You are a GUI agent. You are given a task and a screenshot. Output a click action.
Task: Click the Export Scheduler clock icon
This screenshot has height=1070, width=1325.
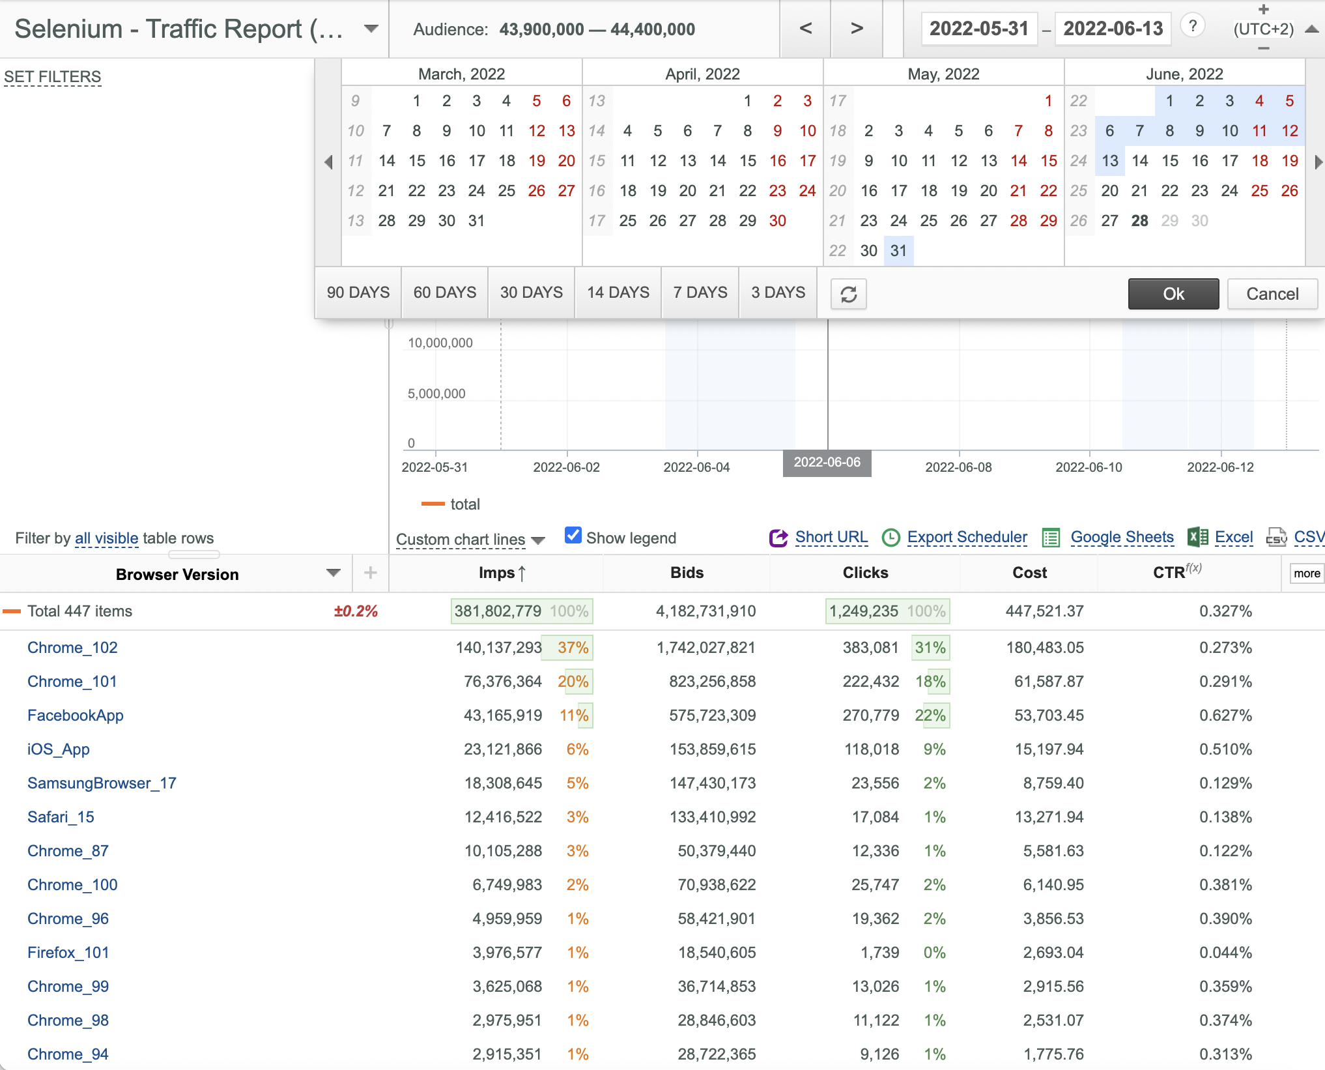coord(890,538)
